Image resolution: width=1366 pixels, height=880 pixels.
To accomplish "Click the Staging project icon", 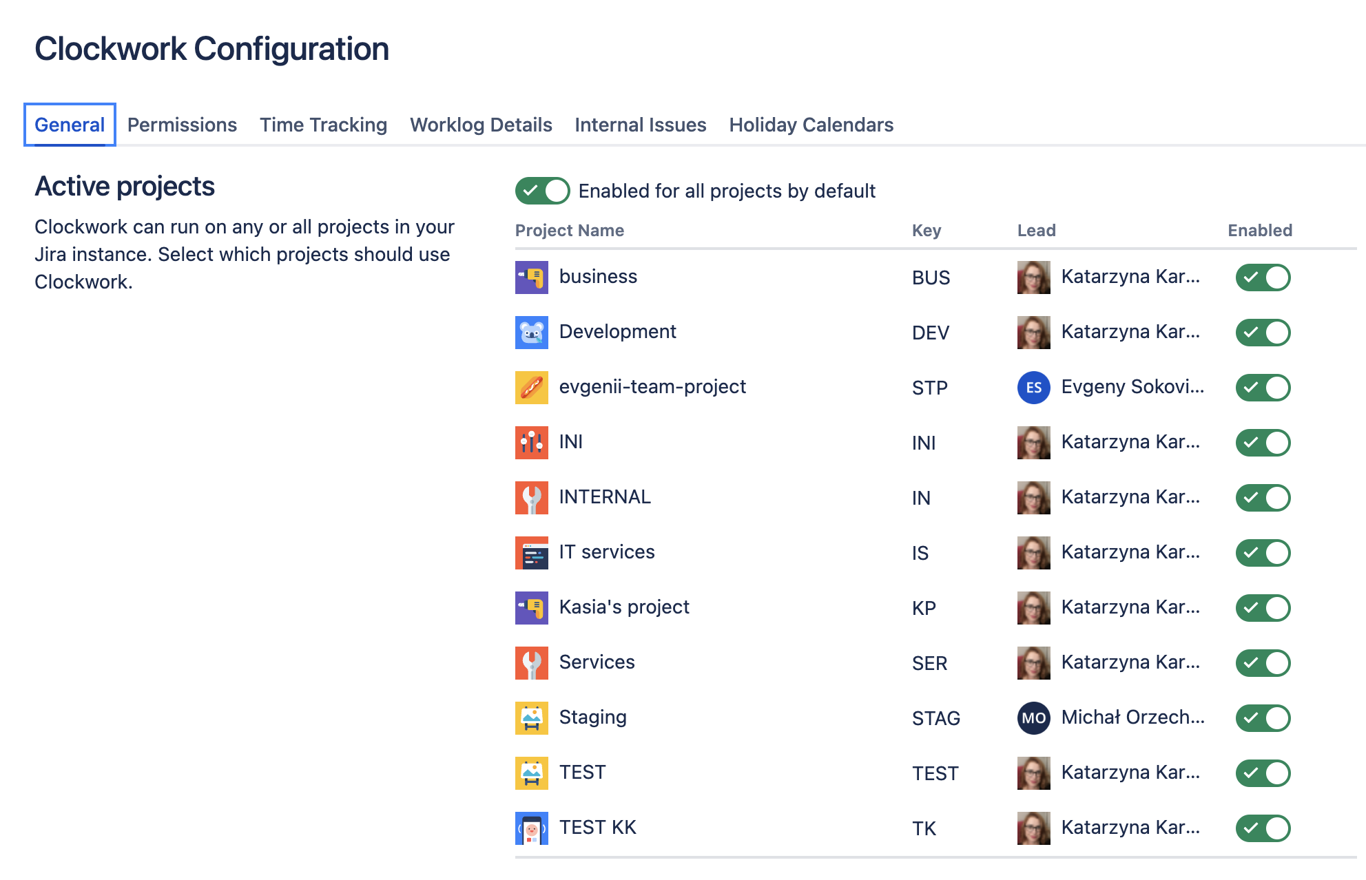I will pos(531,718).
